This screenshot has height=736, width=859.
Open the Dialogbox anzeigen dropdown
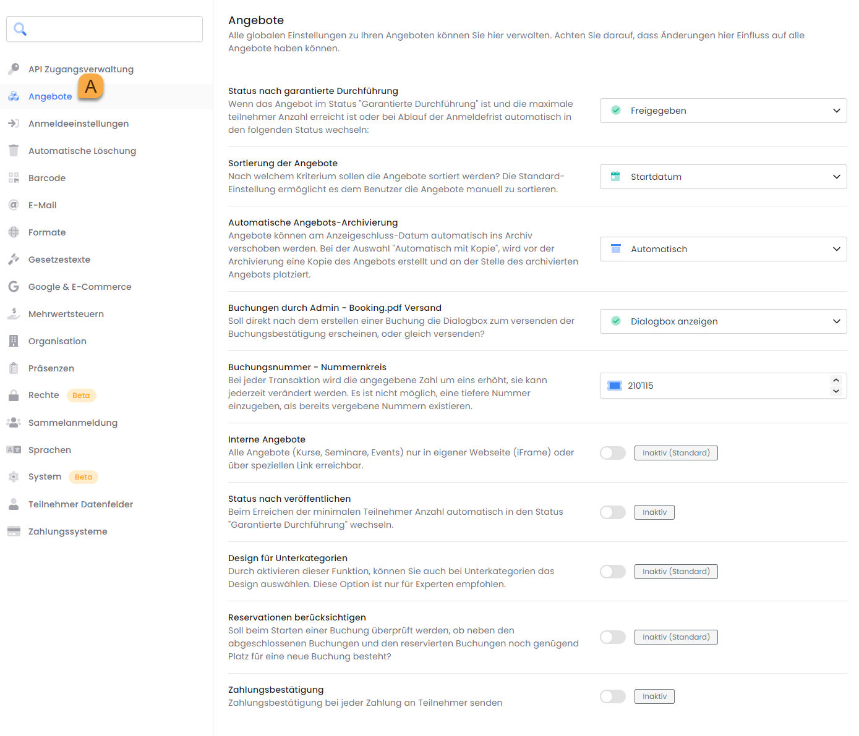coord(723,321)
